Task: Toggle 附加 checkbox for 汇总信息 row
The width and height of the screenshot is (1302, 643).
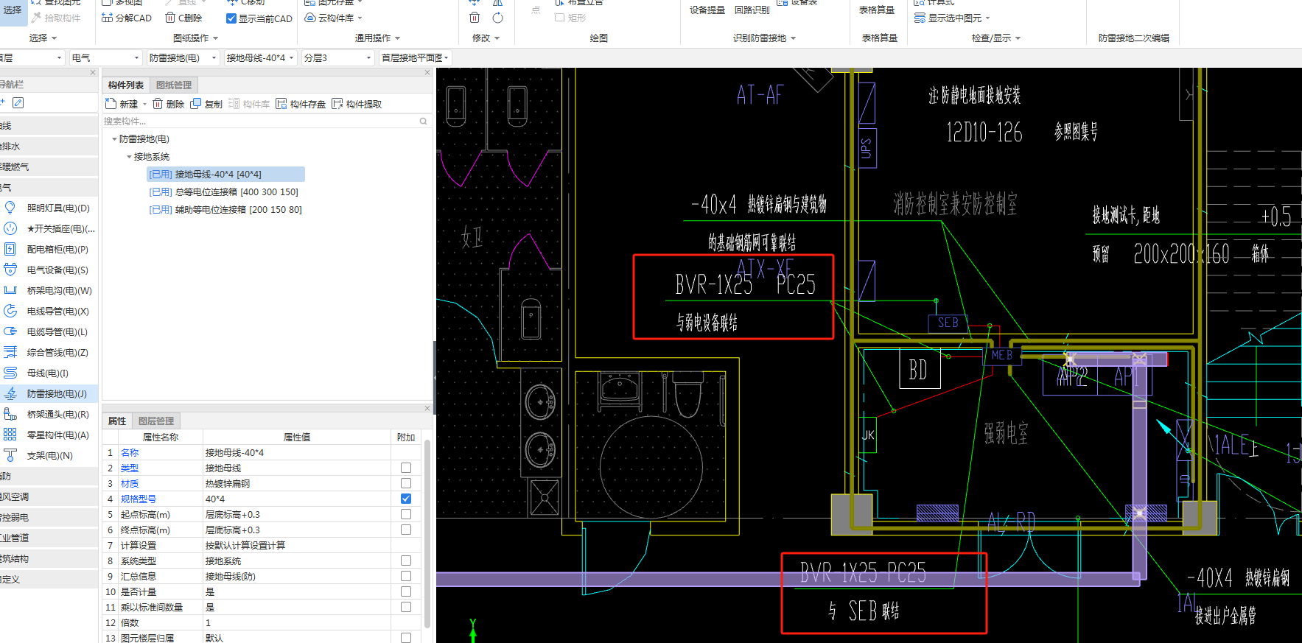Action: pos(406,576)
